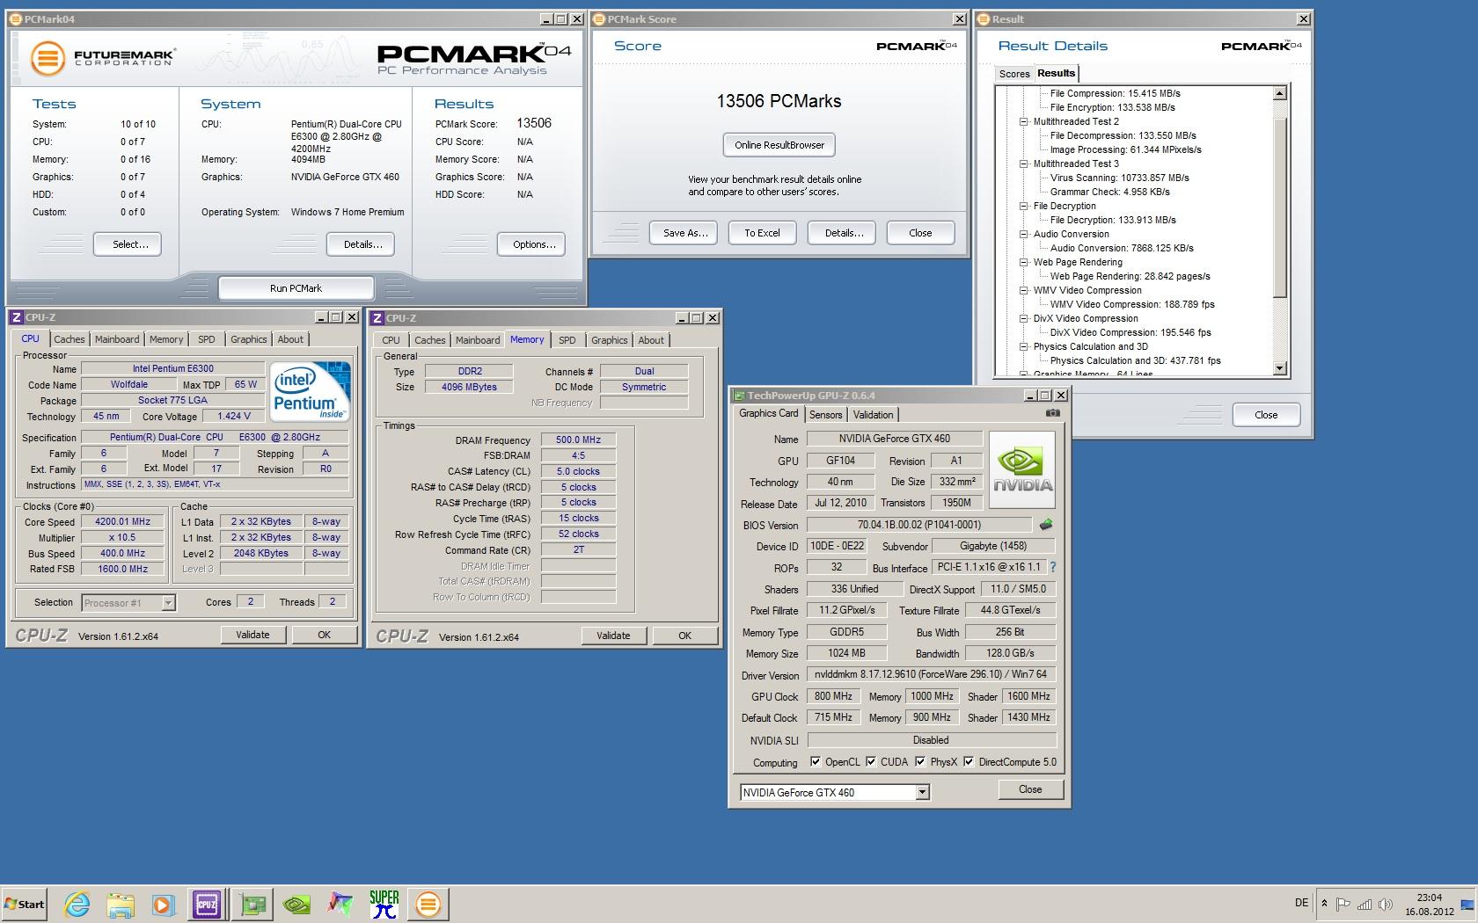Click Select... button under Tests

click(128, 244)
